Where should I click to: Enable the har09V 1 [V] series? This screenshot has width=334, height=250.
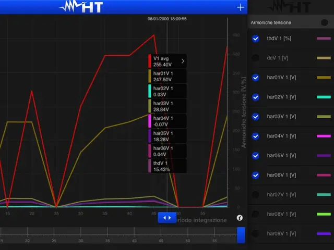click(x=255, y=234)
